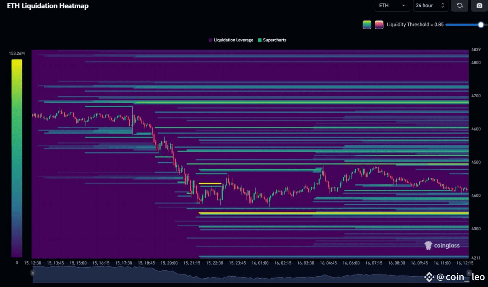
Task: Click the green Supercharts legend icon
Action: pyautogui.click(x=260, y=40)
